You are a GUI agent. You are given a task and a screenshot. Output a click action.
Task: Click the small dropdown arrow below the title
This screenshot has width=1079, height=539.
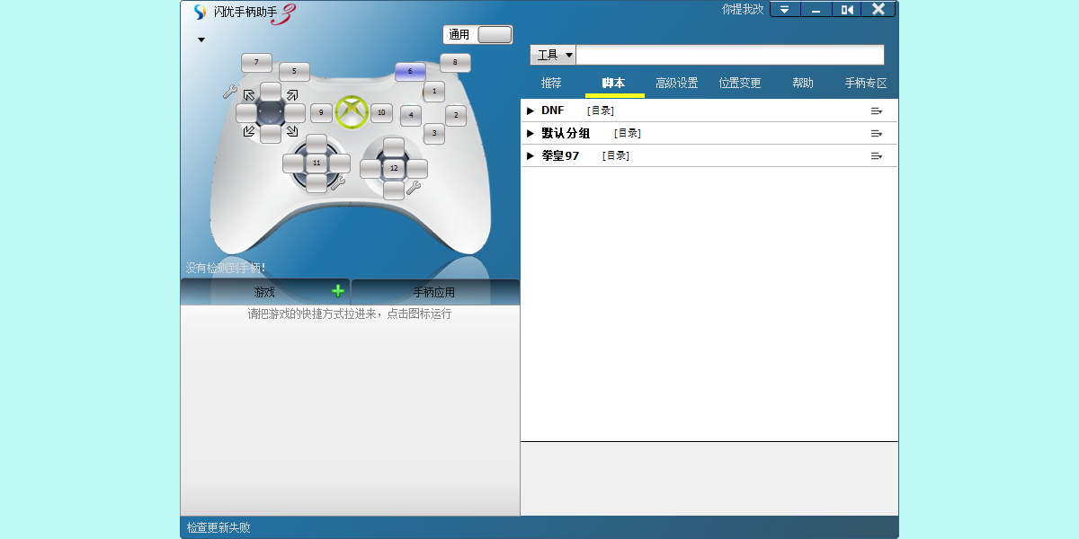click(x=201, y=40)
